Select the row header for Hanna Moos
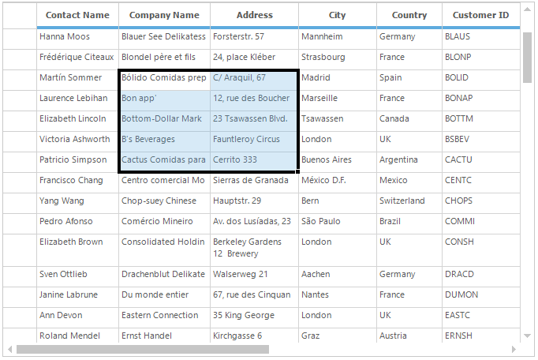Screen dimensions: 538x360 point(20,37)
